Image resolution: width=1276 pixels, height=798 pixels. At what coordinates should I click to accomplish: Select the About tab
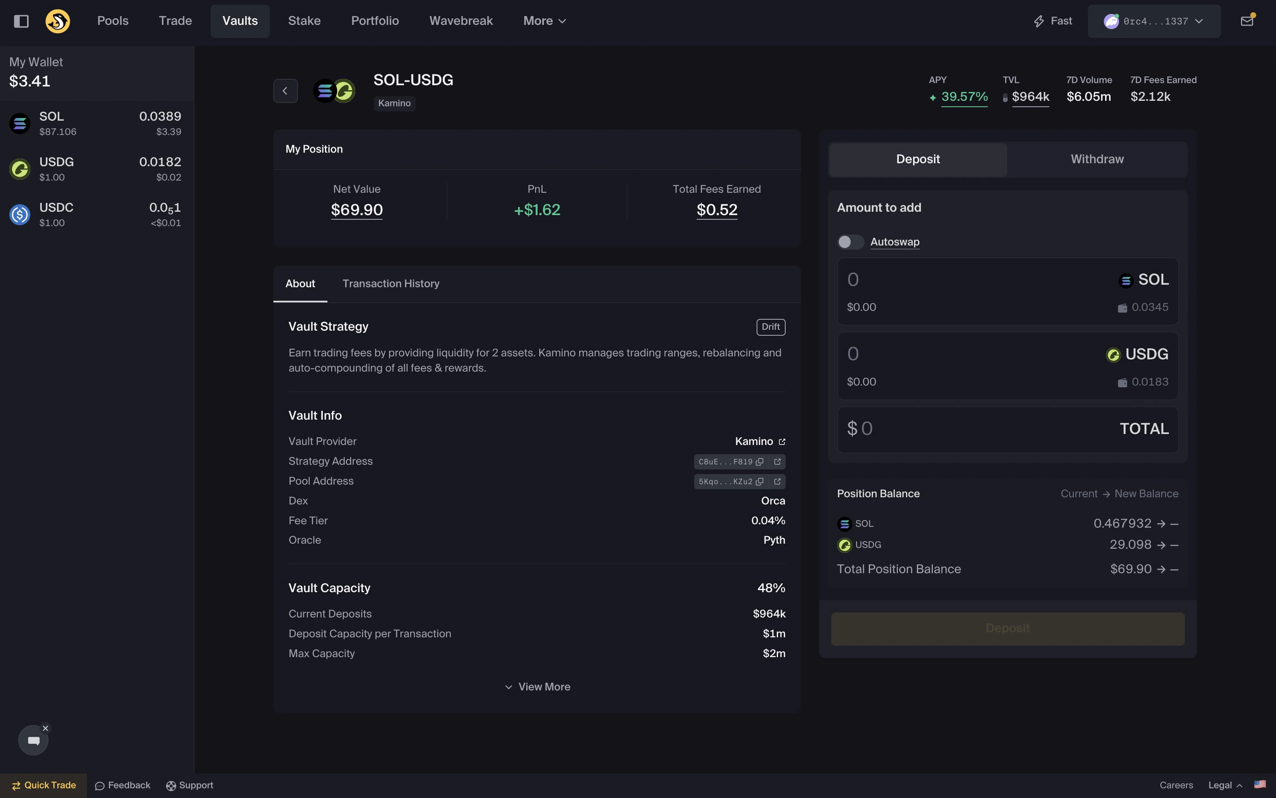(300, 284)
